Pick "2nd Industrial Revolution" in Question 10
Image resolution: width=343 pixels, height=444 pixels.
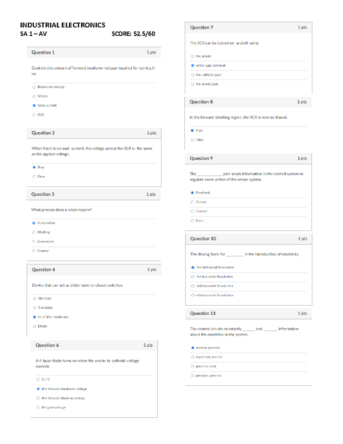[192, 268]
